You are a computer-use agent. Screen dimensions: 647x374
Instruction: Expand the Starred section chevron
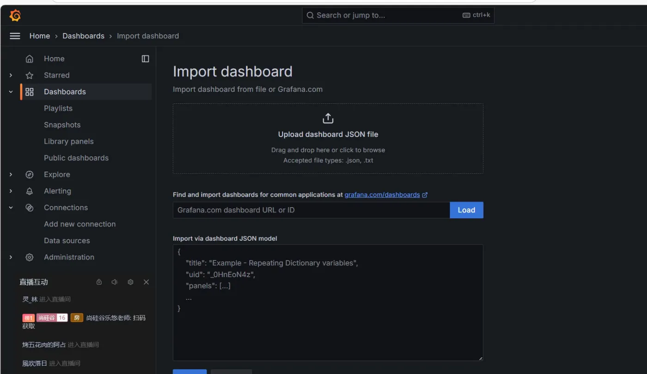tap(11, 75)
